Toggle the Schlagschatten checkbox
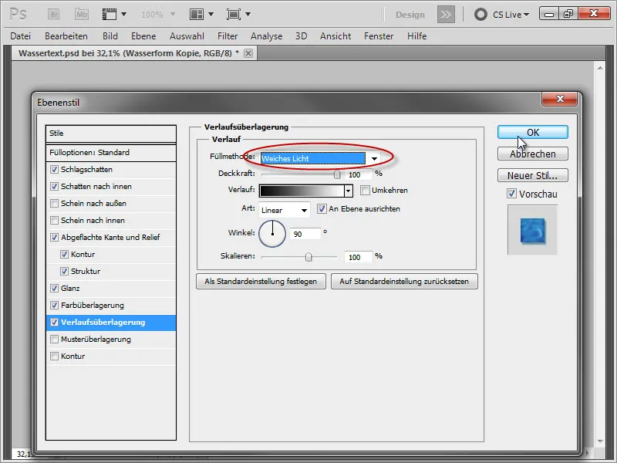The image size is (617, 463). point(54,170)
